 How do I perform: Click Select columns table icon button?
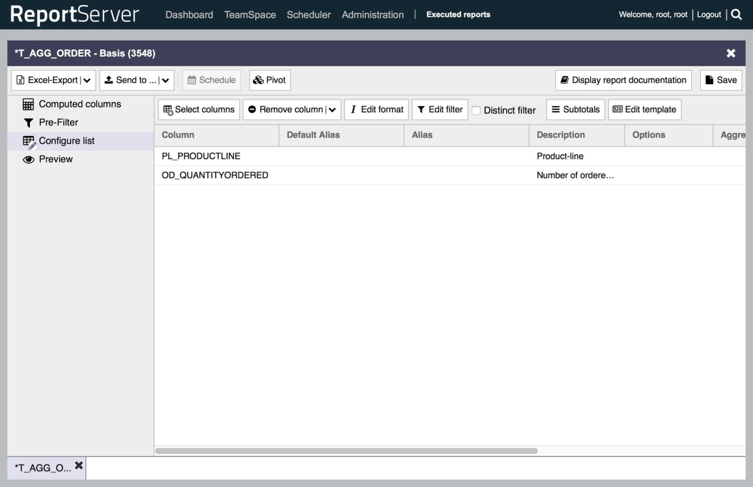tap(199, 109)
